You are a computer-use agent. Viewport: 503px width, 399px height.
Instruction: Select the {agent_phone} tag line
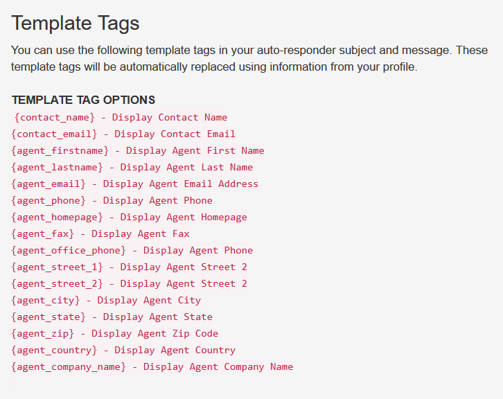tap(112, 201)
